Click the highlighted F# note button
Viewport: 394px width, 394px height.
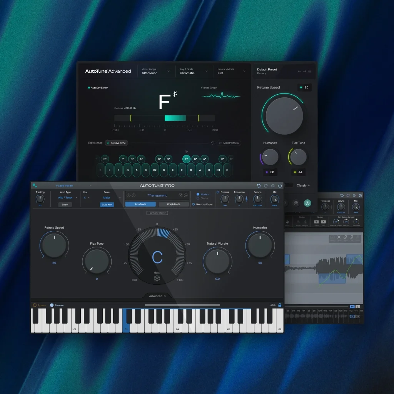tap(187, 159)
